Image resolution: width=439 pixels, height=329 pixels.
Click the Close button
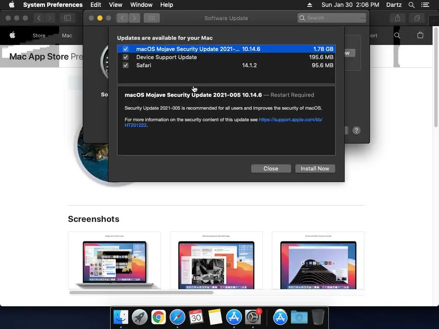tap(271, 168)
